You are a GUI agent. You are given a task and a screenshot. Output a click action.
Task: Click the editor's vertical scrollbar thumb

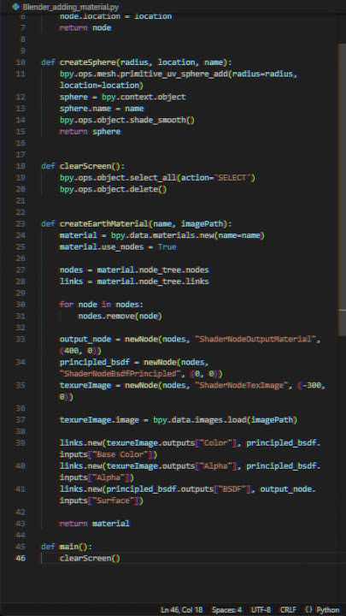[342, 188]
